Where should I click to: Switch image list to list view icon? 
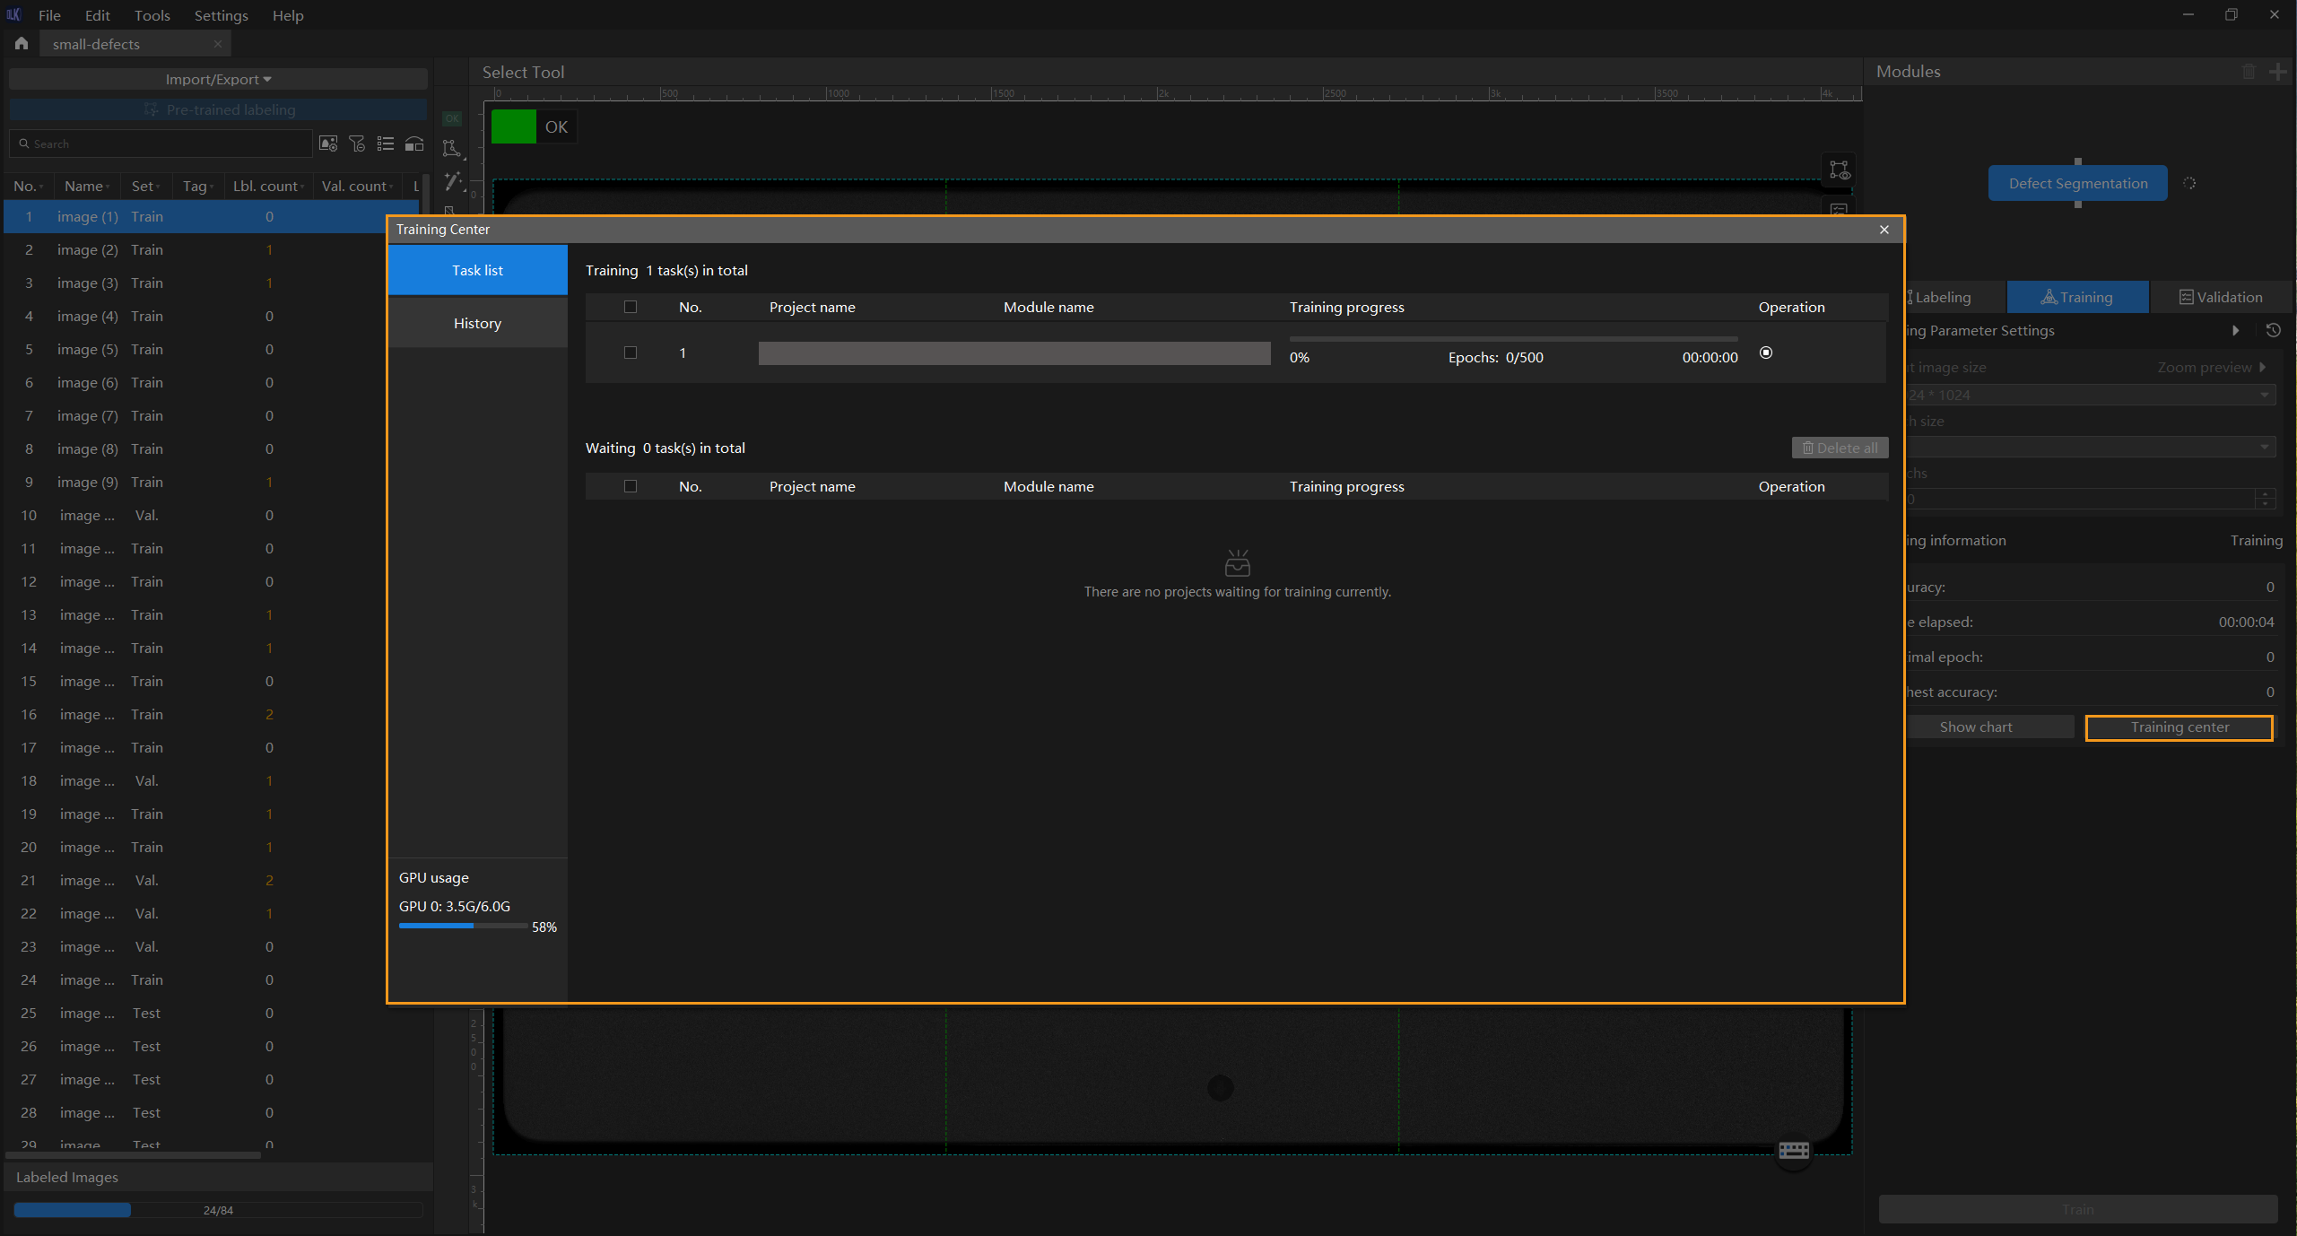[x=386, y=144]
